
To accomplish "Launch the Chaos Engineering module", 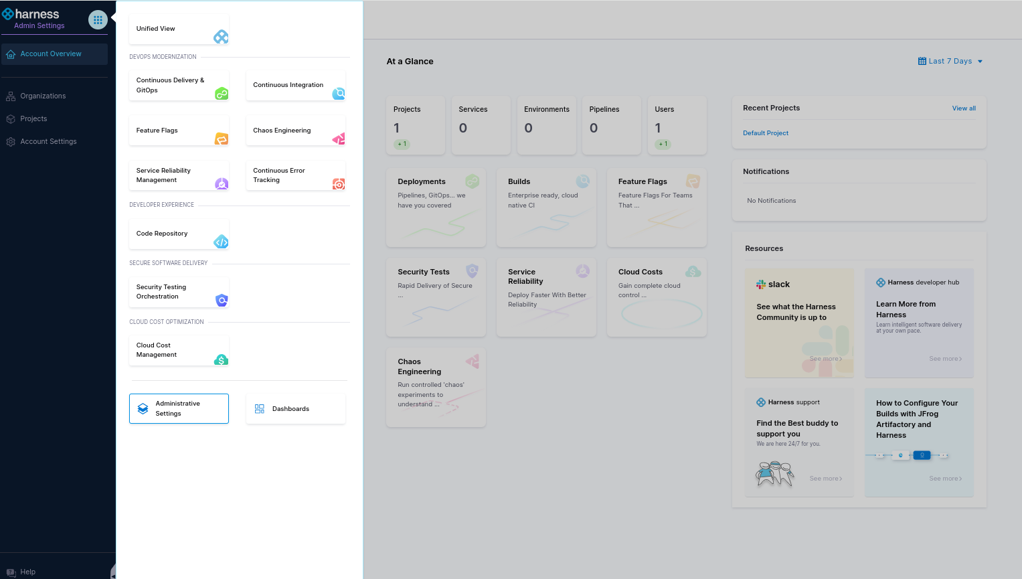I will tap(295, 131).
